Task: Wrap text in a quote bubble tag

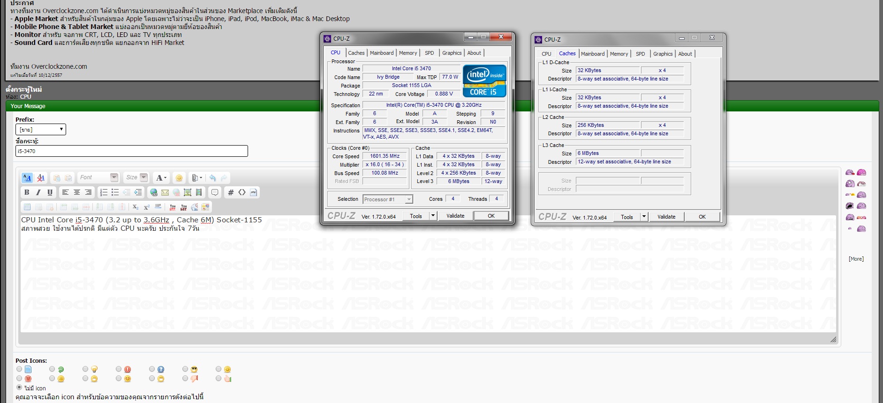Action: tap(215, 192)
